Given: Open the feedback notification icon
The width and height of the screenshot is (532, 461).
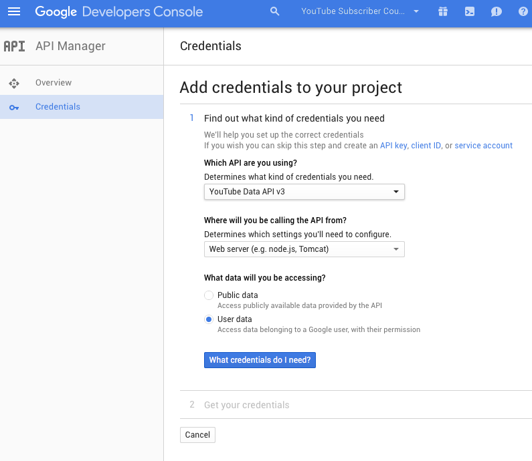Looking at the screenshot, I should (496, 12).
